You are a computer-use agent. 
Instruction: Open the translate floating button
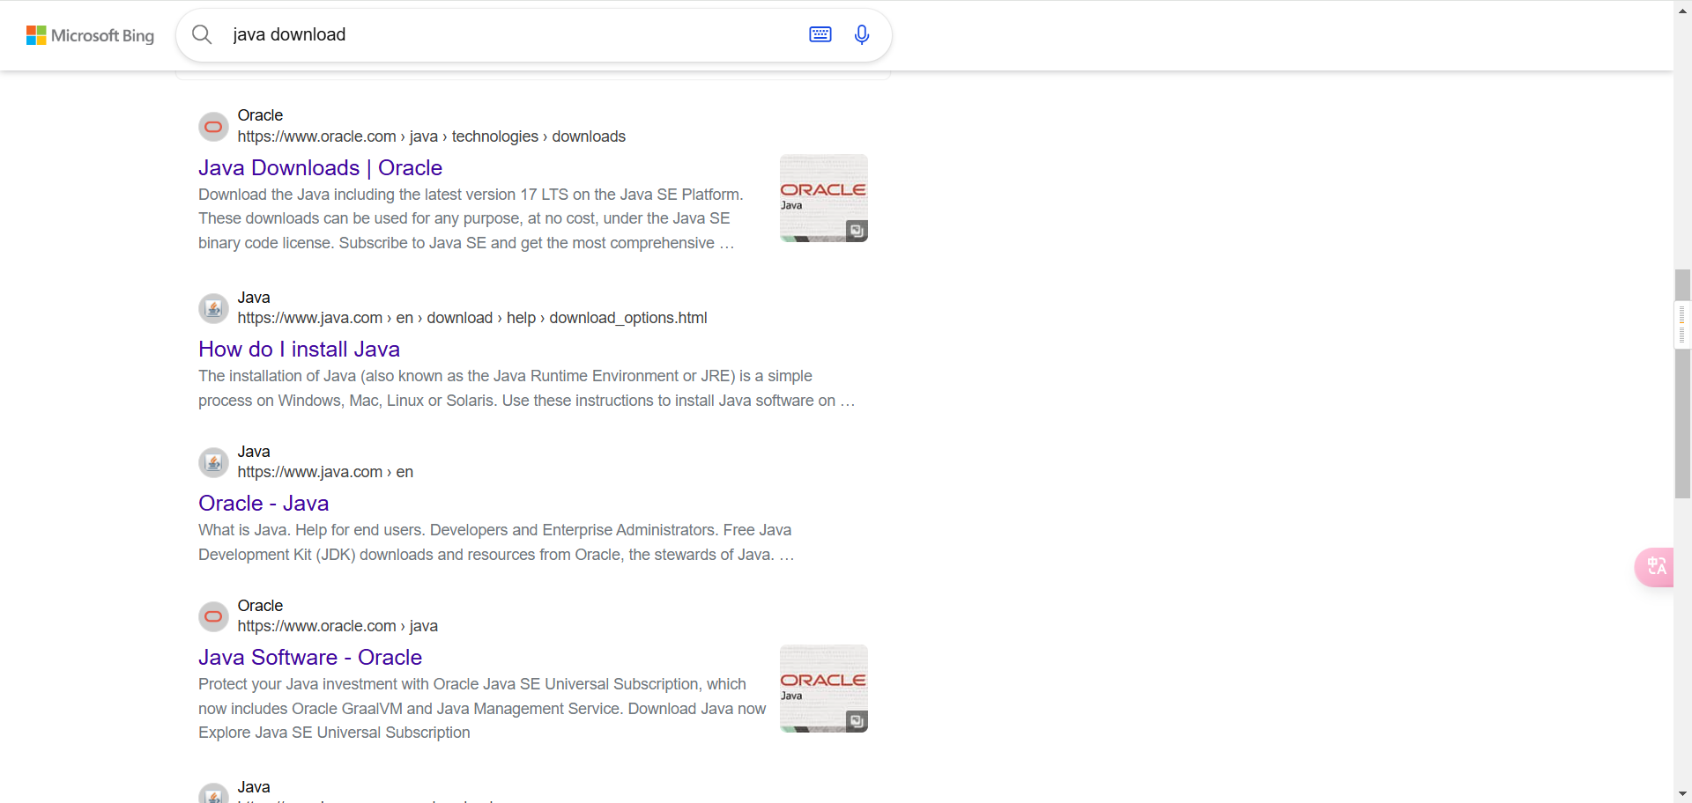click(1656, 566)
